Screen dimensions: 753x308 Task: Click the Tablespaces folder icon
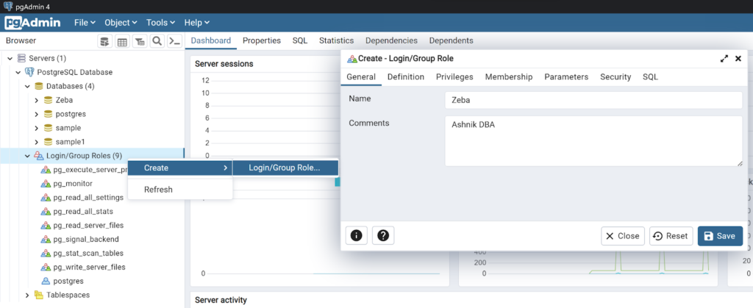point(38,295)
